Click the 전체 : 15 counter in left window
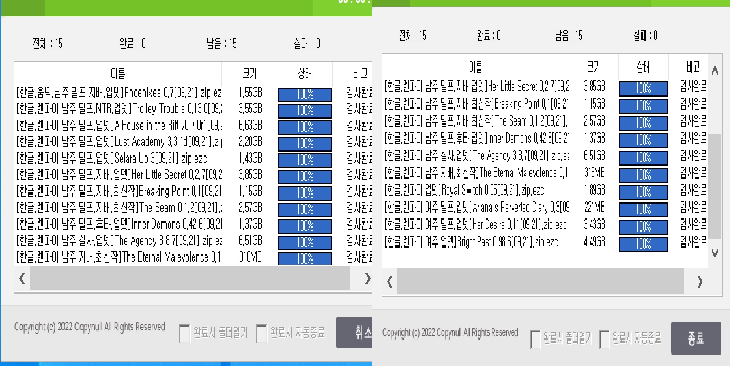The image size is (730, 366). click(x=48, y=44)
